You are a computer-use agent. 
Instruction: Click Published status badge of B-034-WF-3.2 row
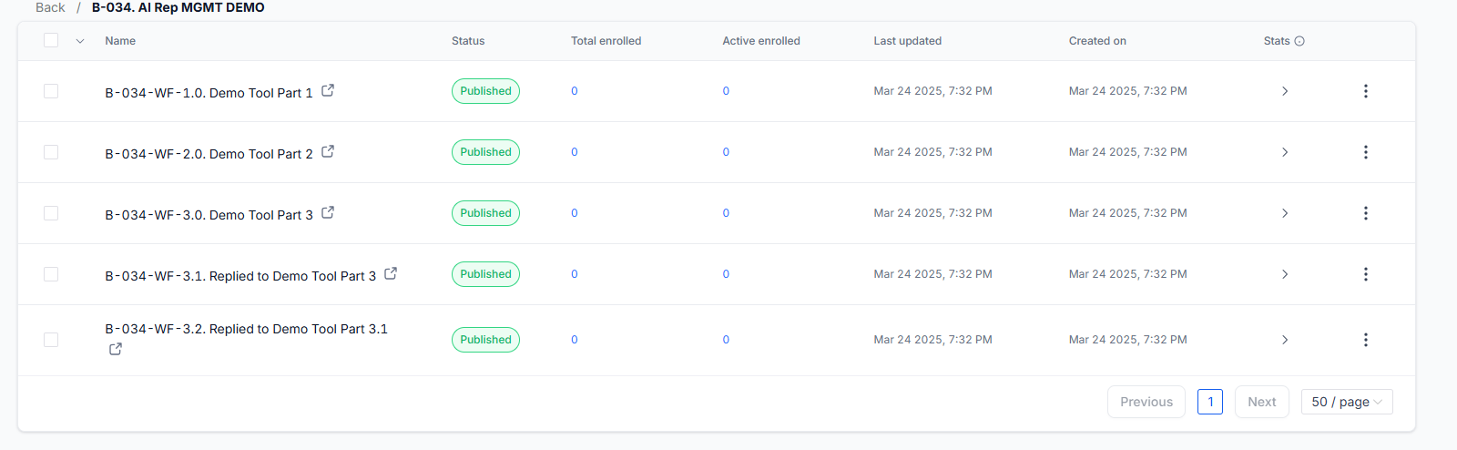click(x=485, y=340)
